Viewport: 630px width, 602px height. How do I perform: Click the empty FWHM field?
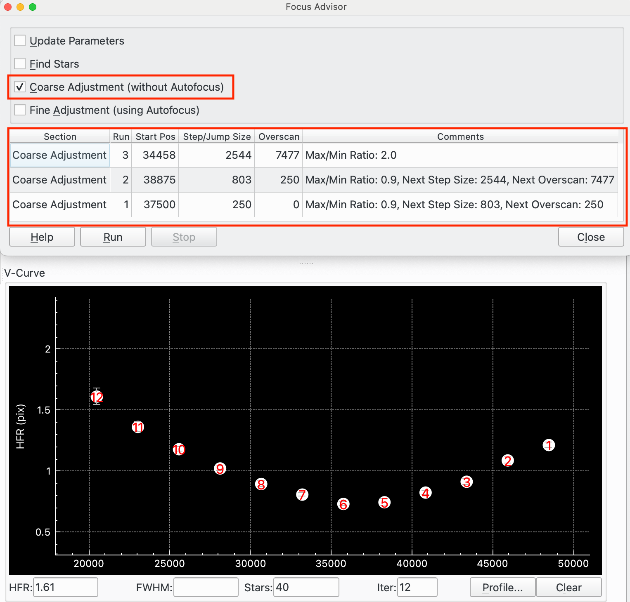(206, 587)
